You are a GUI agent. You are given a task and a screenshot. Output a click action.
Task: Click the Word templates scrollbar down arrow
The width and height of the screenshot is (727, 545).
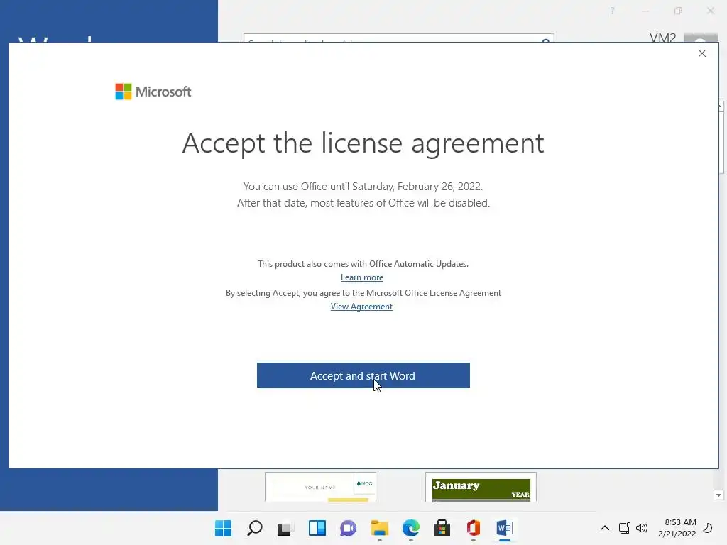(718, 495)
